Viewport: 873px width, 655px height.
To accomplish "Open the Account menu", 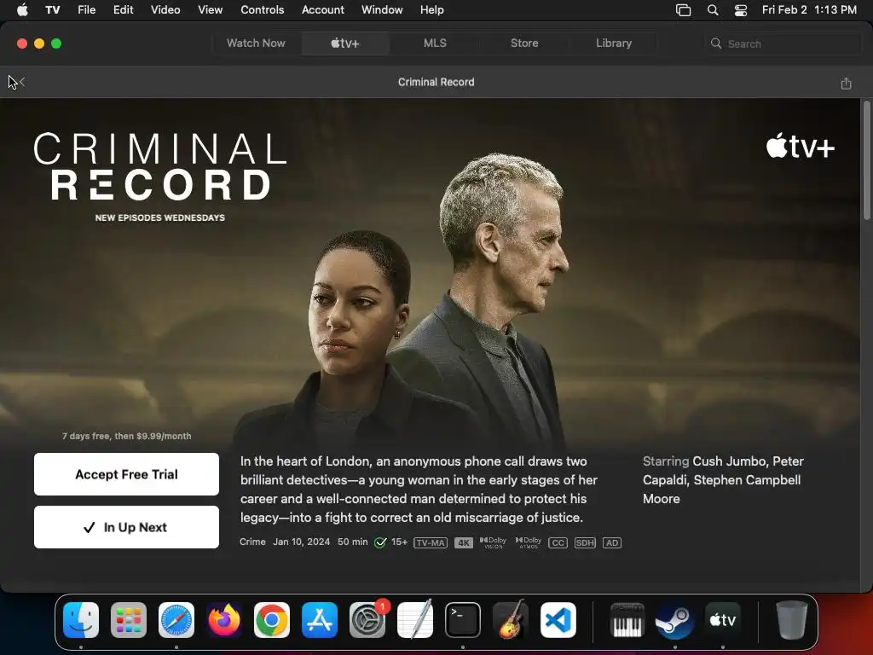I will pyautogui.click(x=323, y=10).
